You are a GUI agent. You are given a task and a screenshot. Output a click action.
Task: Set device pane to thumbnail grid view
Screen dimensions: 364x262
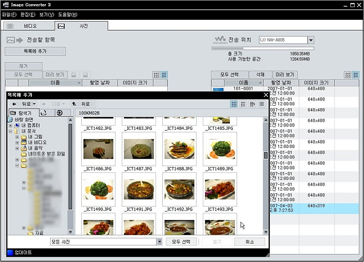347,75
